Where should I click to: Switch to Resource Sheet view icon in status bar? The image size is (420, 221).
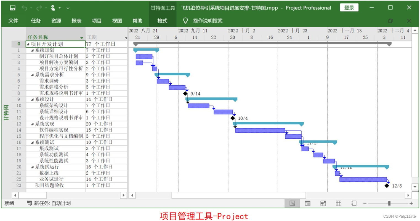coord(339,203)
